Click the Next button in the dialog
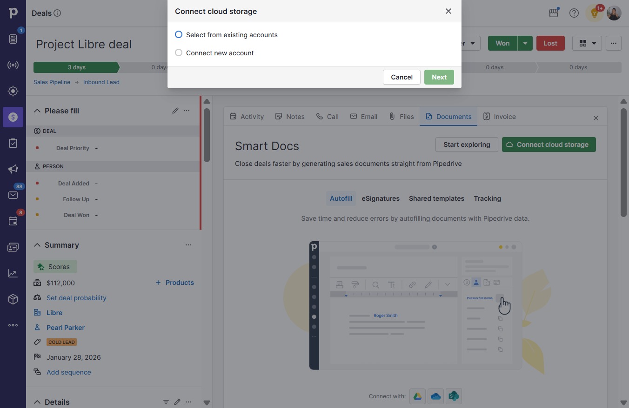Viewport: 629px width, 408px height. 439,77
